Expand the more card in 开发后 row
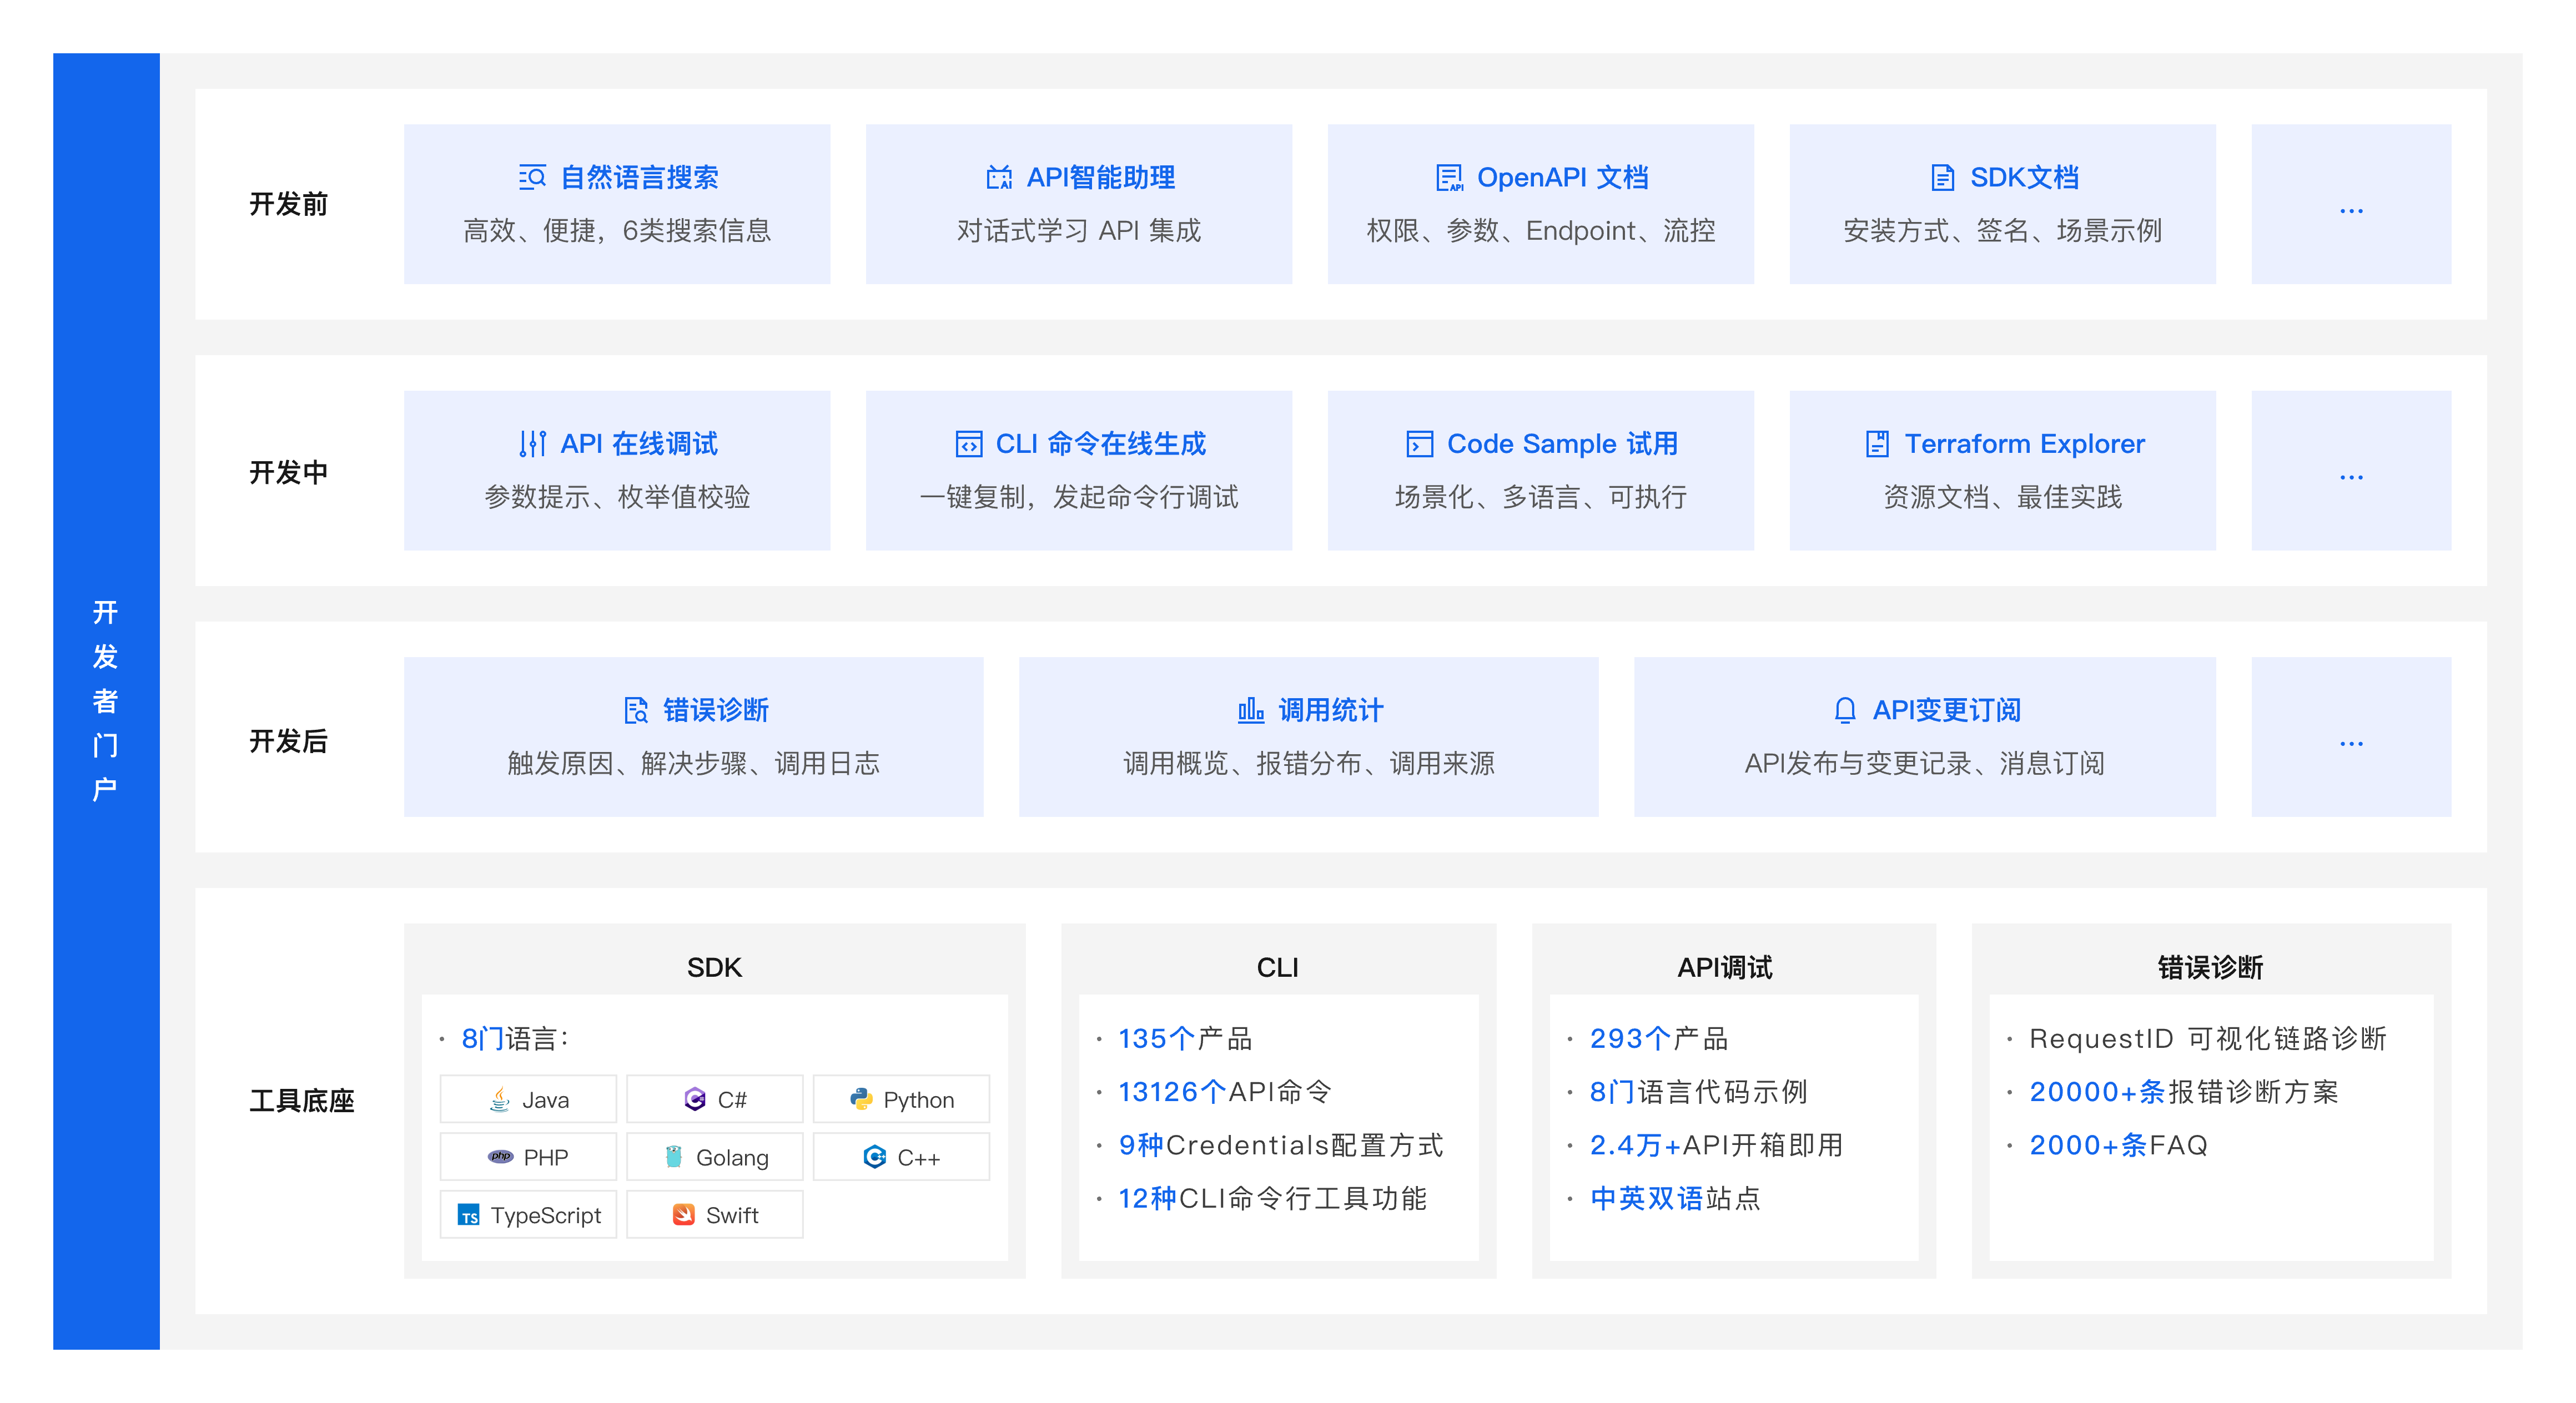 (2351, 737)
